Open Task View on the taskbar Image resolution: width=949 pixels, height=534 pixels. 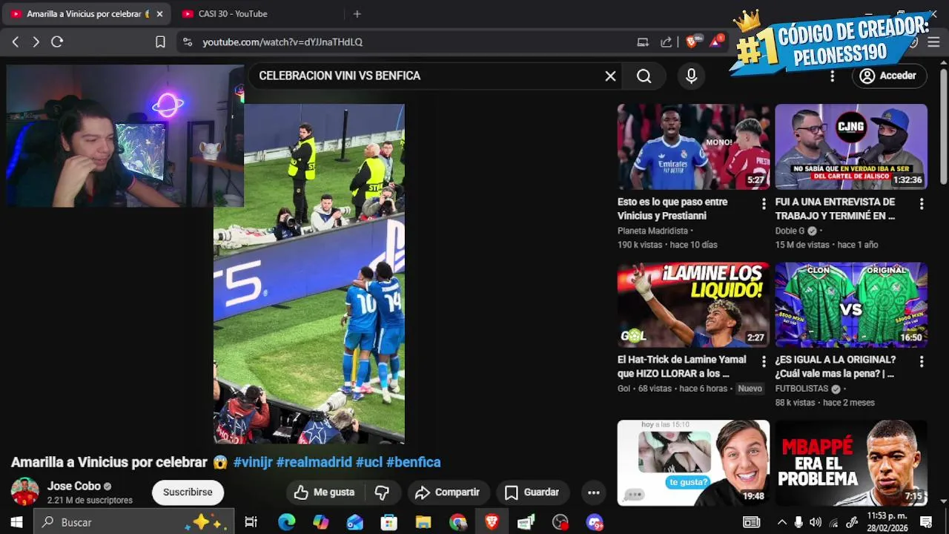251,522
